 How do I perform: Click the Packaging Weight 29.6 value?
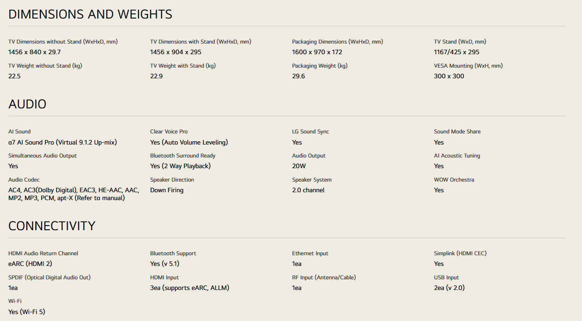click(298, 76)
